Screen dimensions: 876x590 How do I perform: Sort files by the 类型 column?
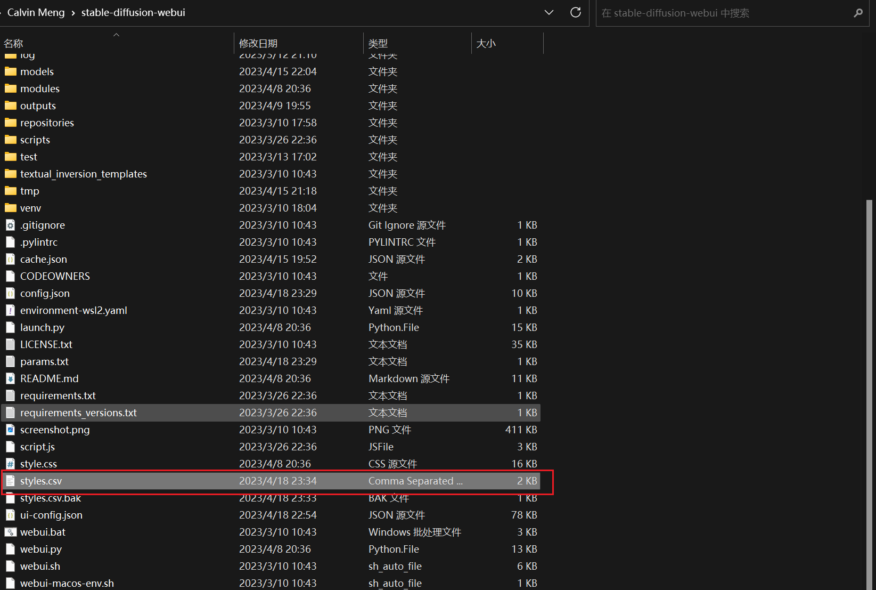click(417, 43)
